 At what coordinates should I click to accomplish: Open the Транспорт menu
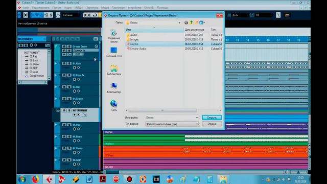point(118,8)
